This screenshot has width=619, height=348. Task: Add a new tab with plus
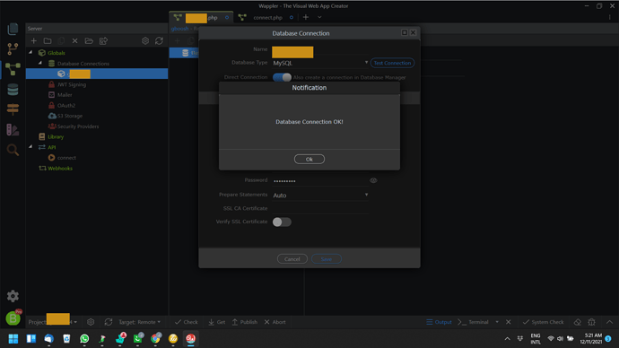click(x=306, y=17)
